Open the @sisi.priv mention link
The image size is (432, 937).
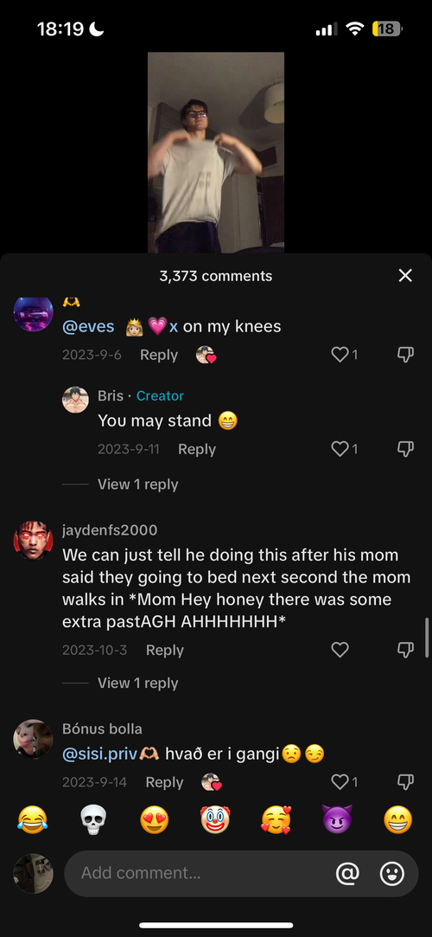99,754
